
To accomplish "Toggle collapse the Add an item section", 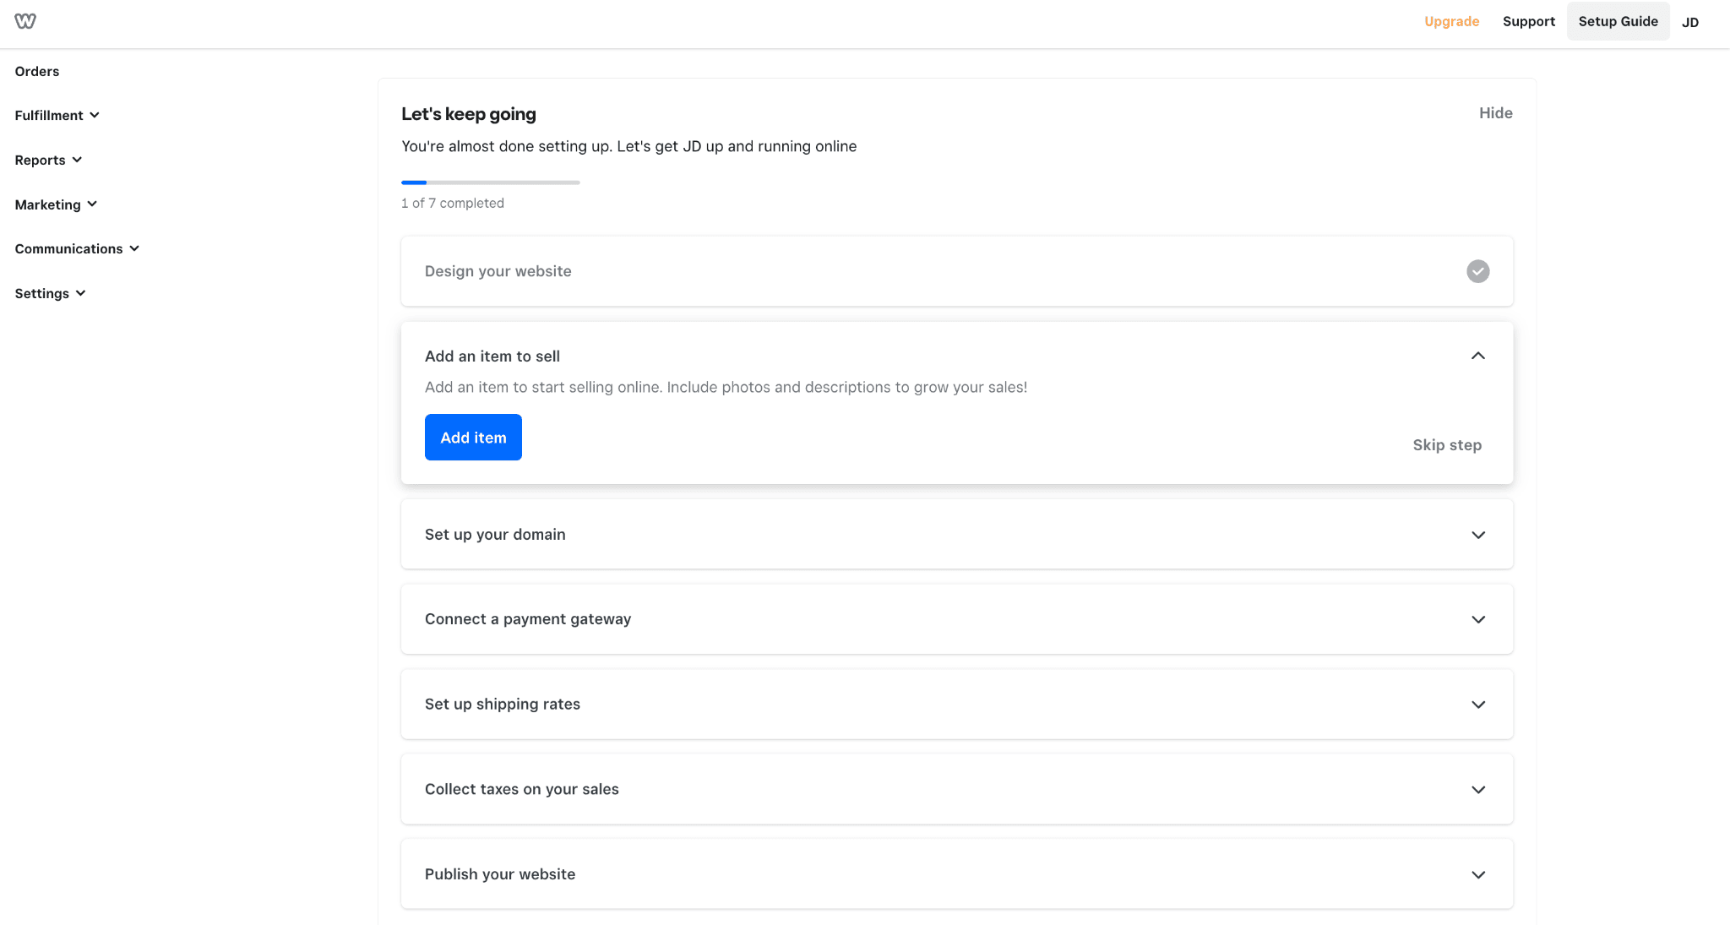I will click(1477, 355).
